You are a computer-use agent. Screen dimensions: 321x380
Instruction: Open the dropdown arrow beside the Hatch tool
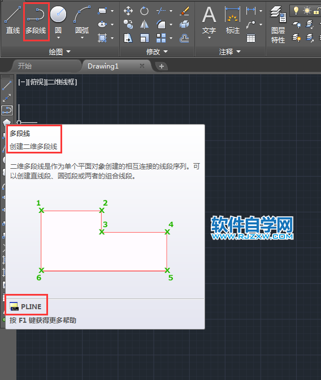(112, 38)
